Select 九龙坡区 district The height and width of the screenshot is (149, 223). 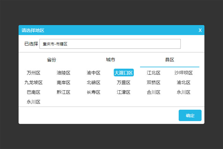tap(34, 82)
